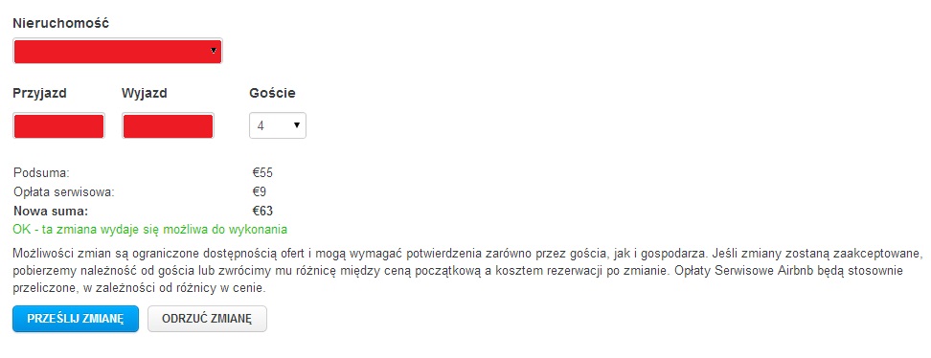Image resolution: width=931 pixels, height=358 pixels.
Task: Submit with the Prześlij zmianę button
Action: (76, 319)
